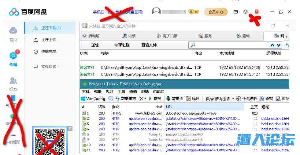Select the 传输 transfer sidebar icon
The height and width of the screenshot is (155, 300).
(x=13, y=59)
